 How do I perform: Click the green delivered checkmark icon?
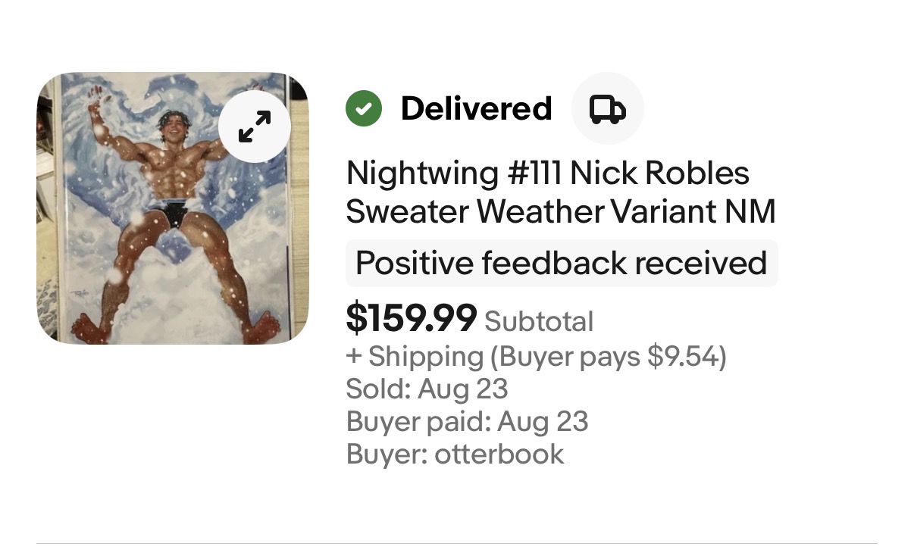point(364,108)
